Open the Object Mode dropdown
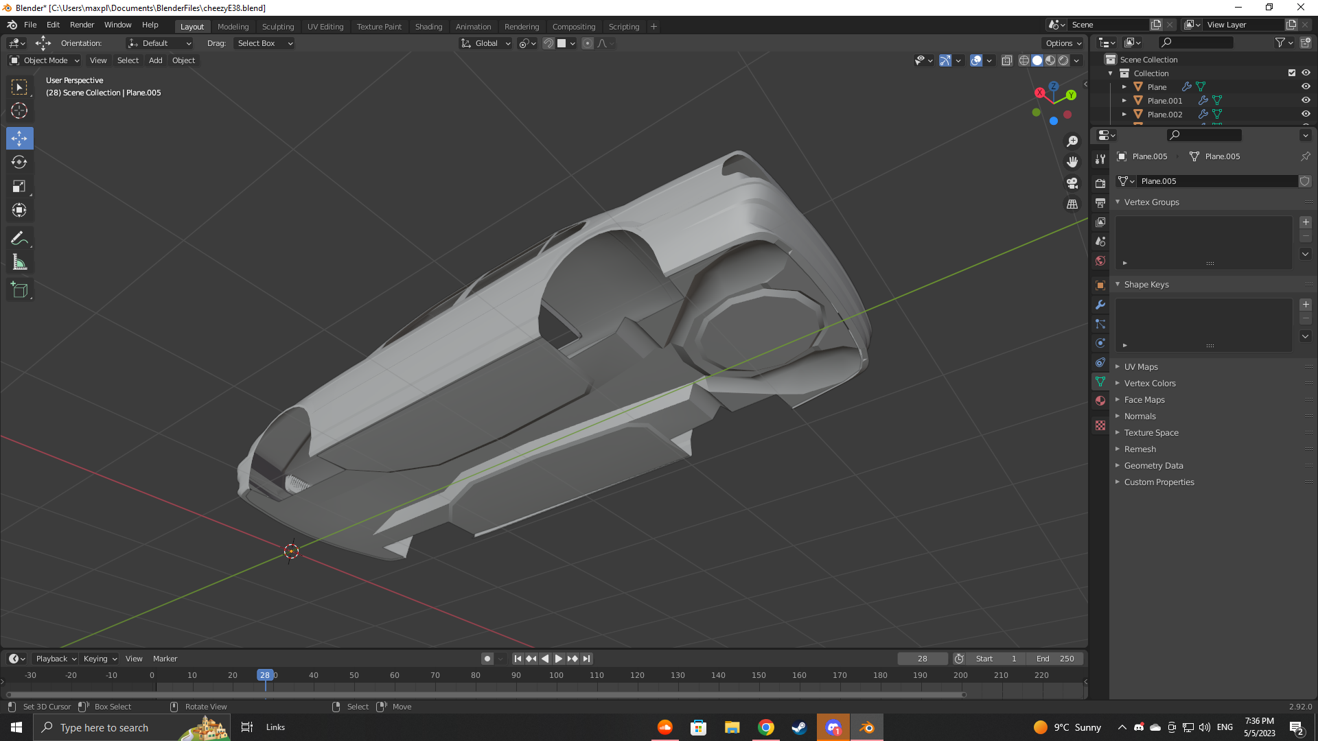This screenshot has width=1318, height=741. (x=45, y=60)
